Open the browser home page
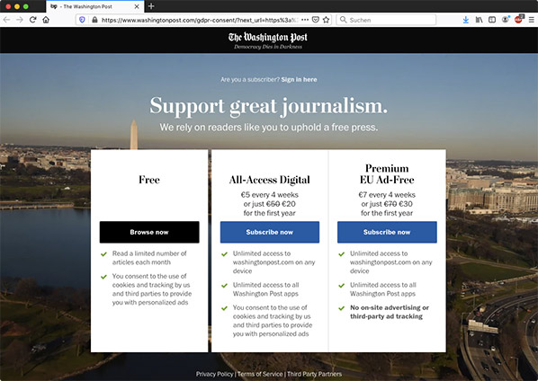538x381 pixels. click(x=46, y=20)
